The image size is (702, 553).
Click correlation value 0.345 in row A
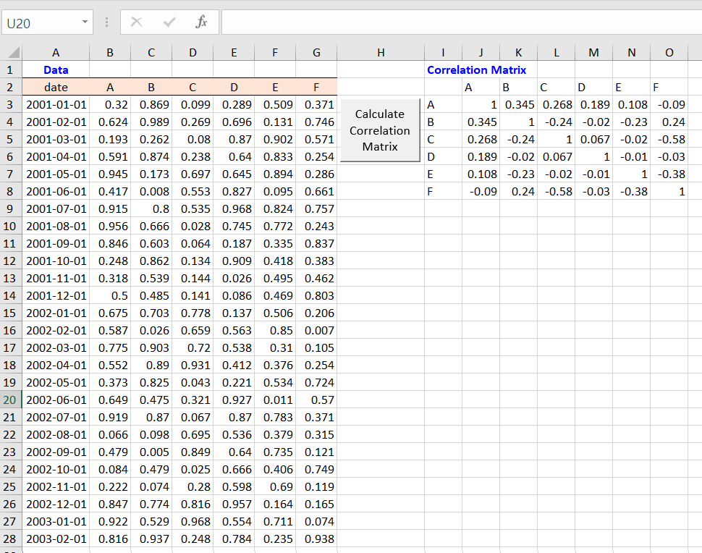tap(518, 105)
